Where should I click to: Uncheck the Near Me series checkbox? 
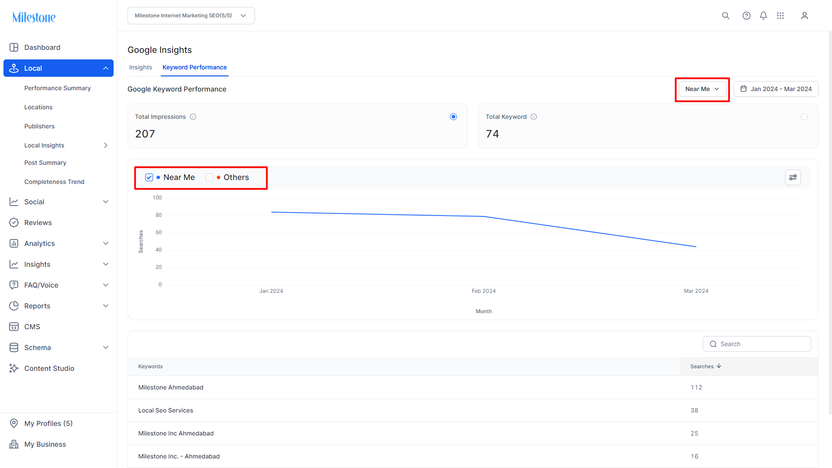pos(149,177)
